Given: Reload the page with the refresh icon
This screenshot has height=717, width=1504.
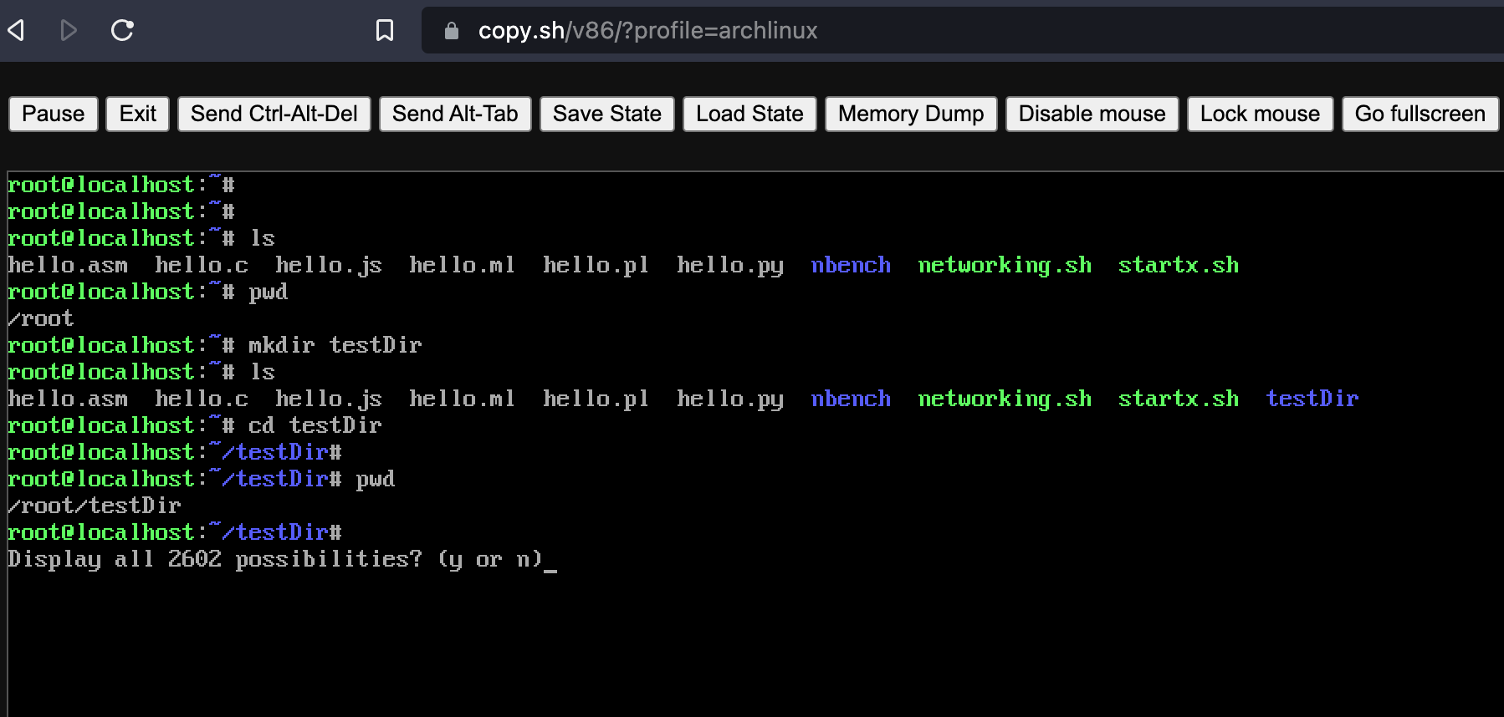Looking at the screenshot, I should [122, 31].
